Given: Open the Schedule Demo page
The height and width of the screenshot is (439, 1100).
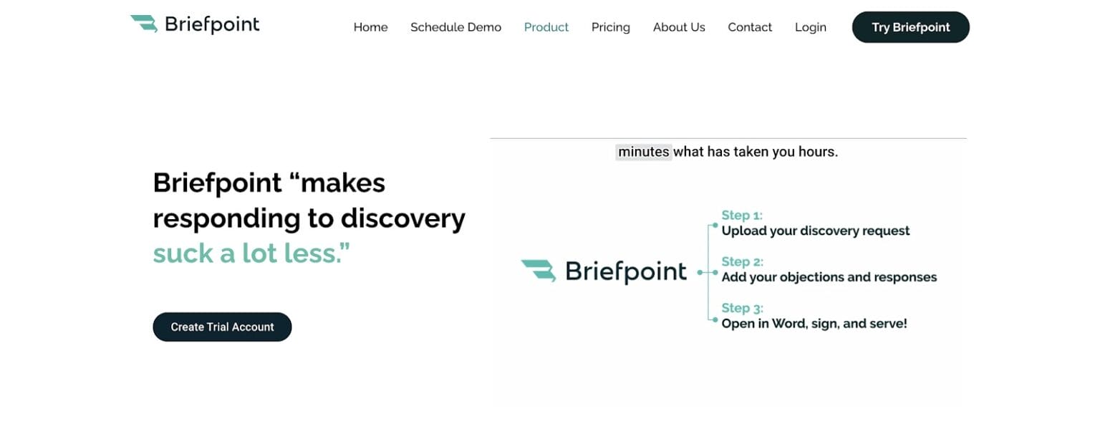Looking at the screenshot, I should click(x=455, y=27).
